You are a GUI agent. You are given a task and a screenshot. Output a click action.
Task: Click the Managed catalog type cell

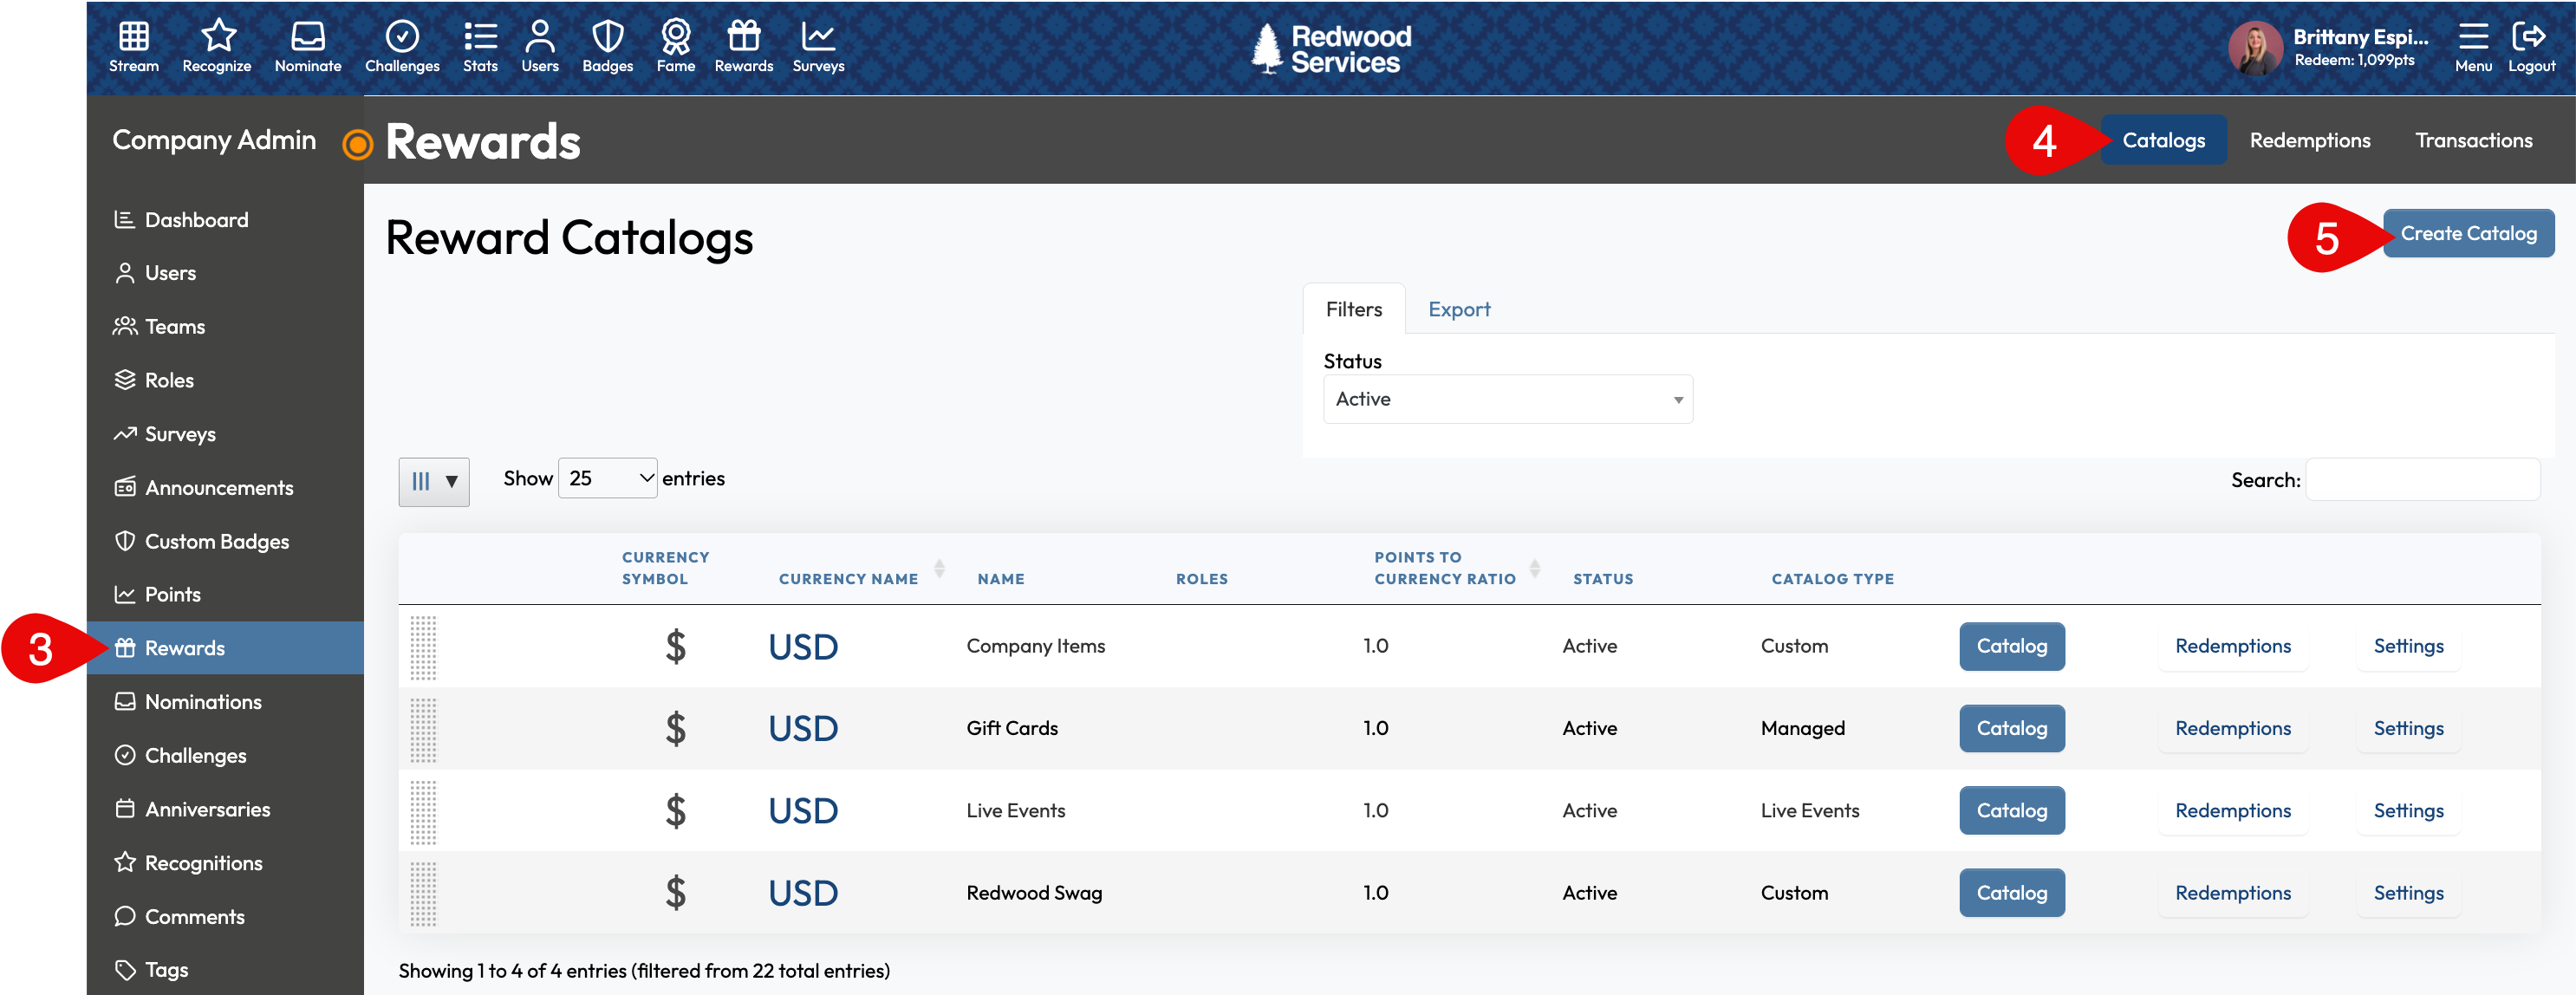[x=1802, y=729]
